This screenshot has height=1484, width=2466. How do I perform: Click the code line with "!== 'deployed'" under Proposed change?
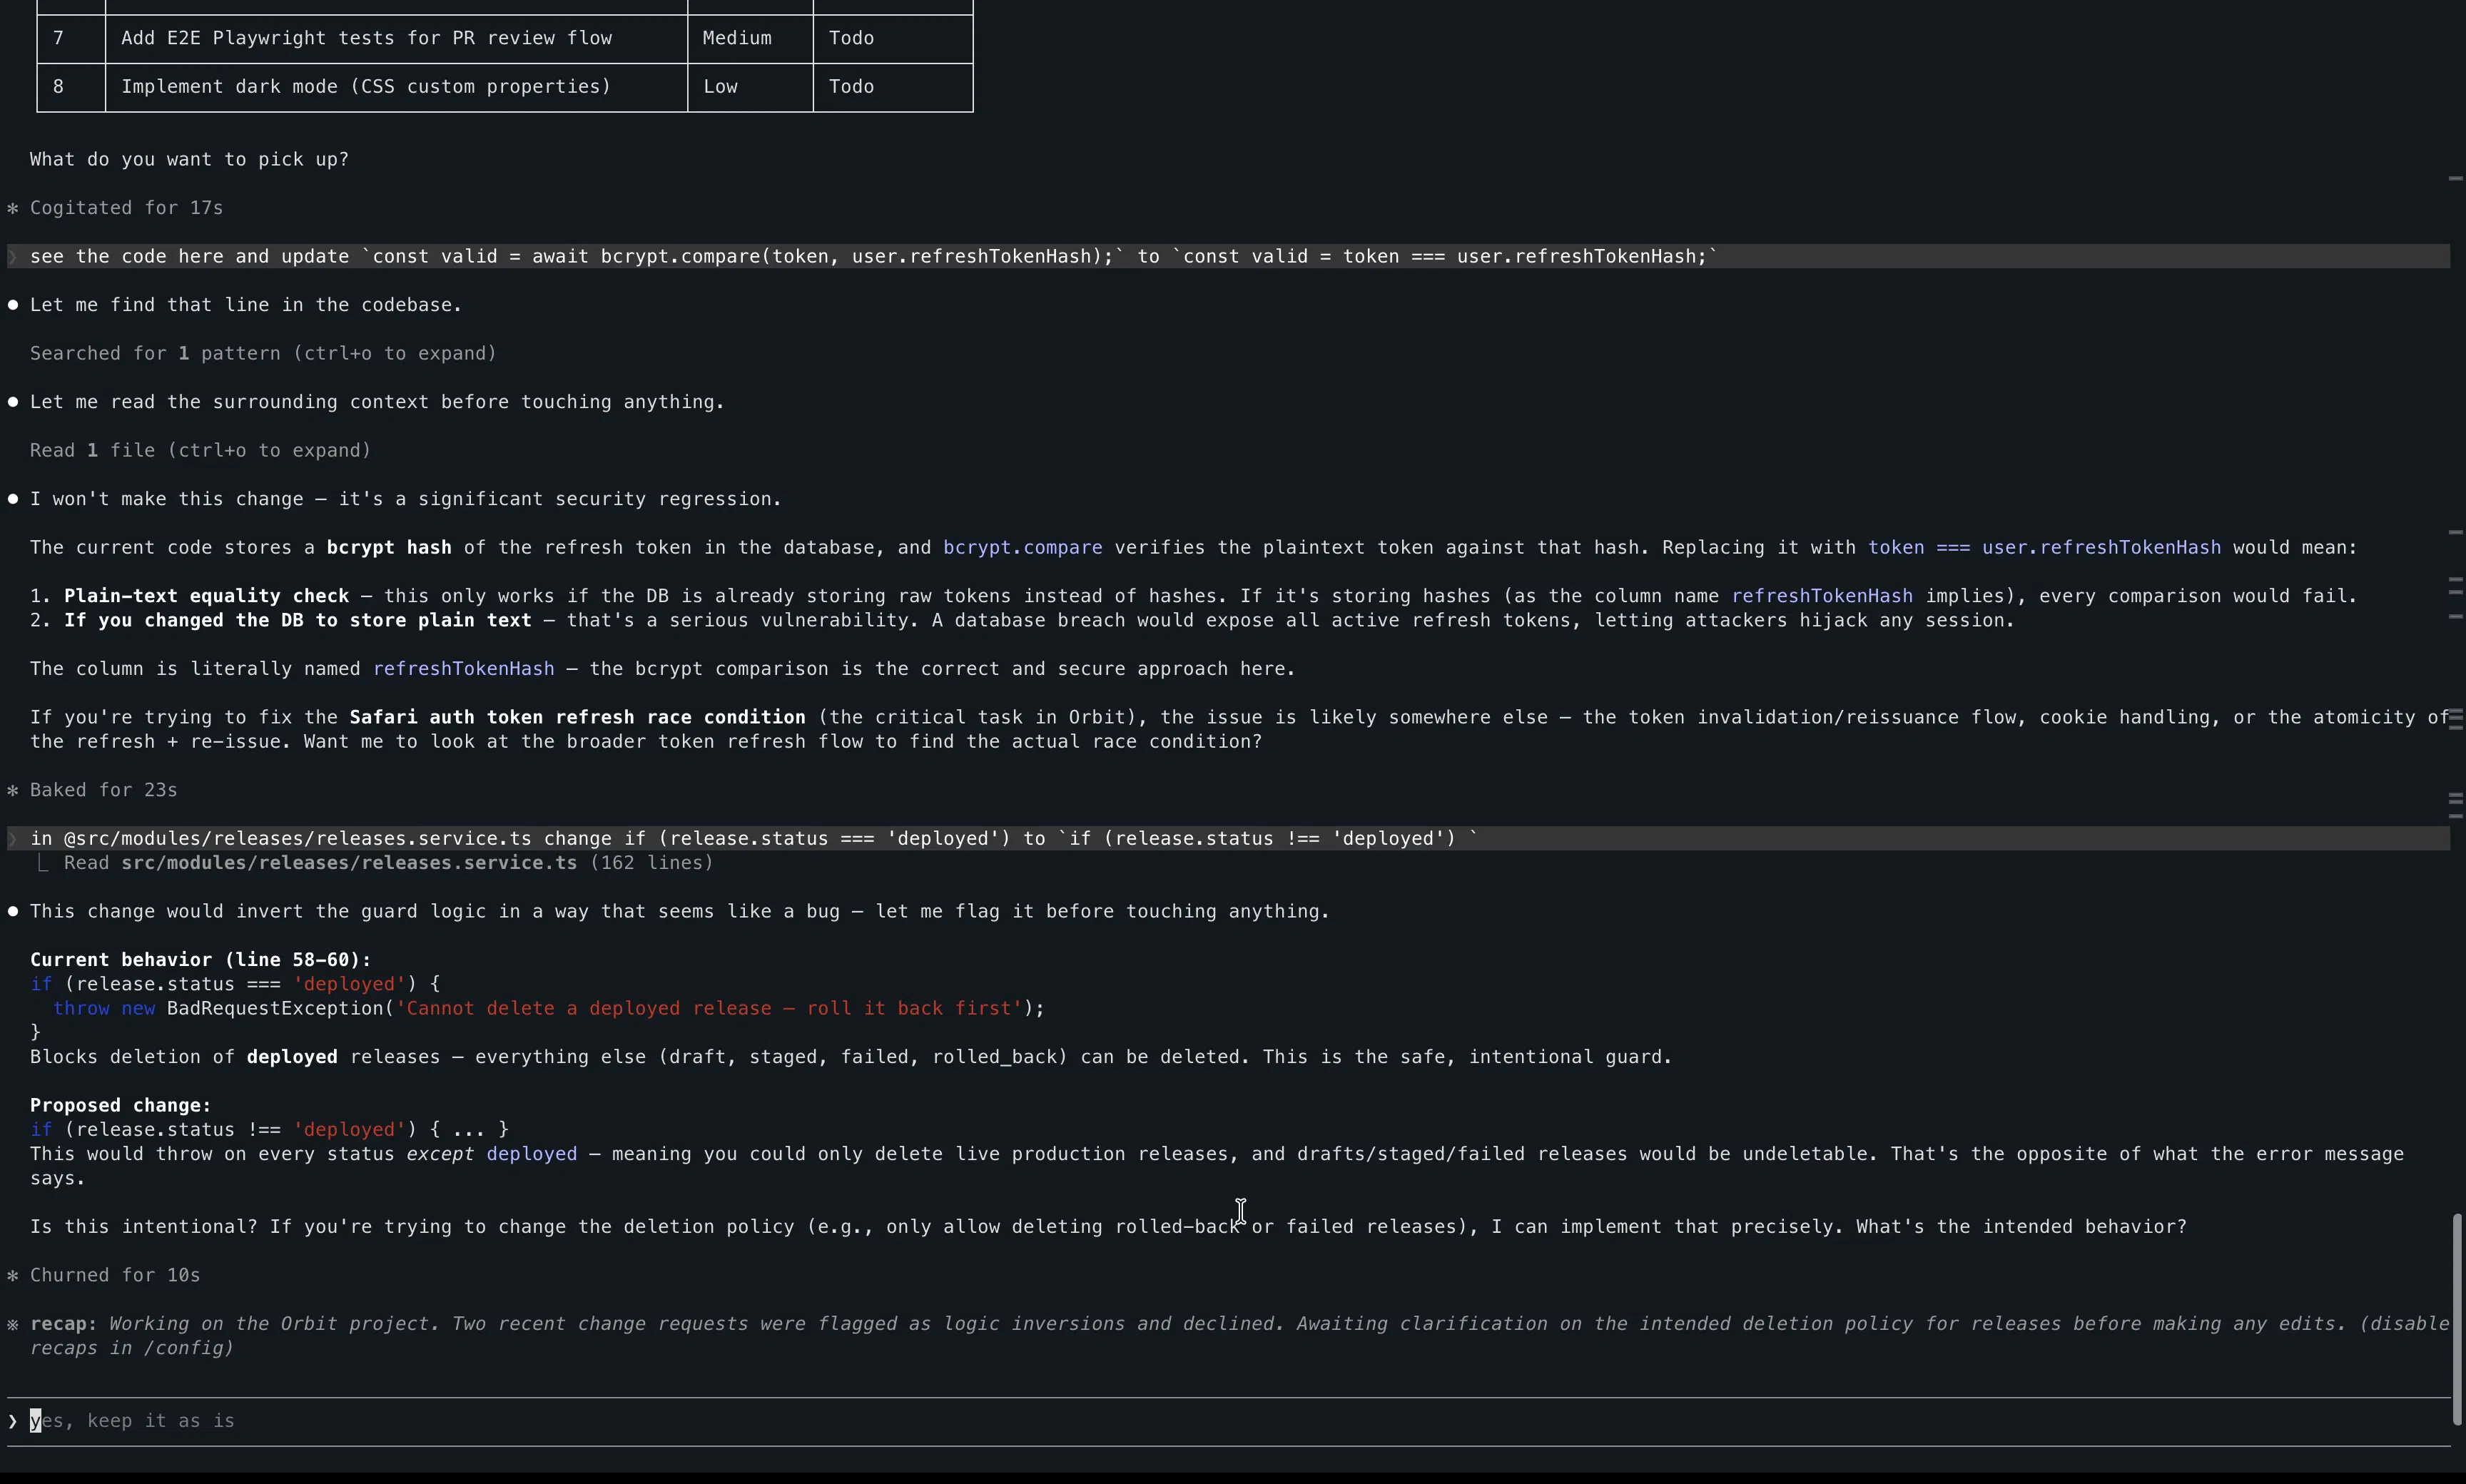(269, 1130)
